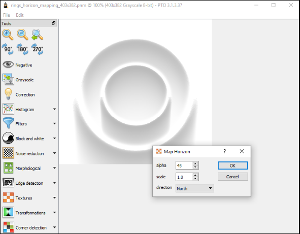This screenshot has width=300, height=234.
Task: Increase the scale value with up arrow
Action: (195, 175)
